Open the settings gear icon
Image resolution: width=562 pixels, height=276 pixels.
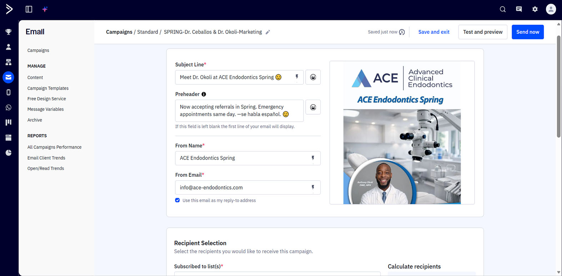click(535, 9)
